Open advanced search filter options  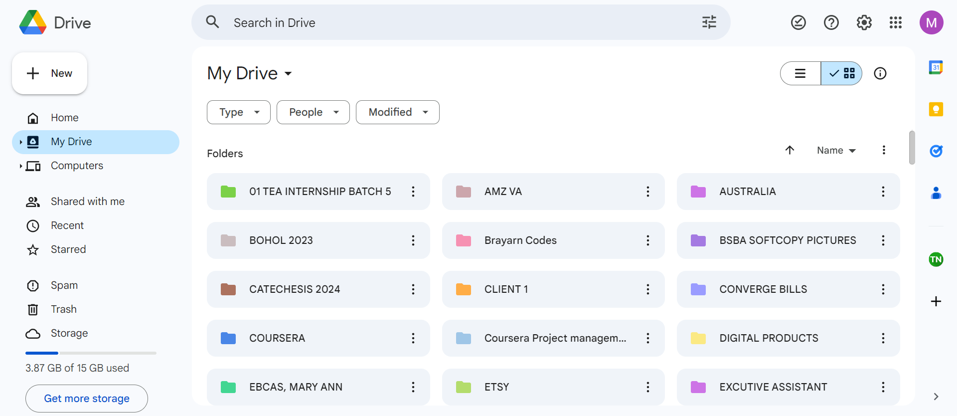(x=709, y=22)
